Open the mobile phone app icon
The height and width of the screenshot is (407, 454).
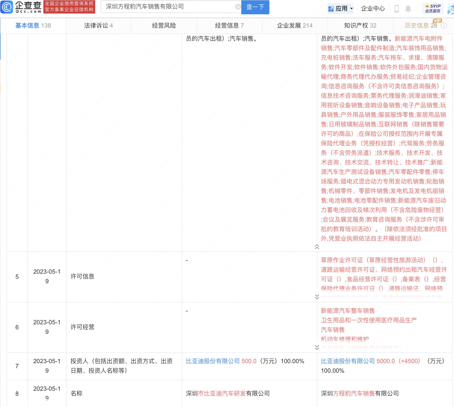point(396,9)
